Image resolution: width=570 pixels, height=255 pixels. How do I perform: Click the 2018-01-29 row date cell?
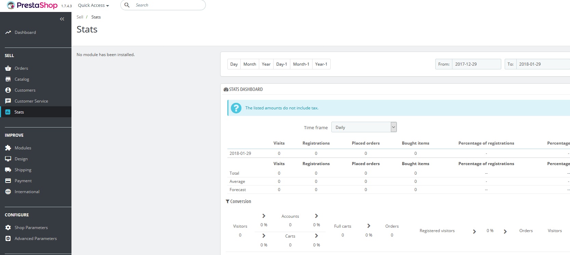240,153
